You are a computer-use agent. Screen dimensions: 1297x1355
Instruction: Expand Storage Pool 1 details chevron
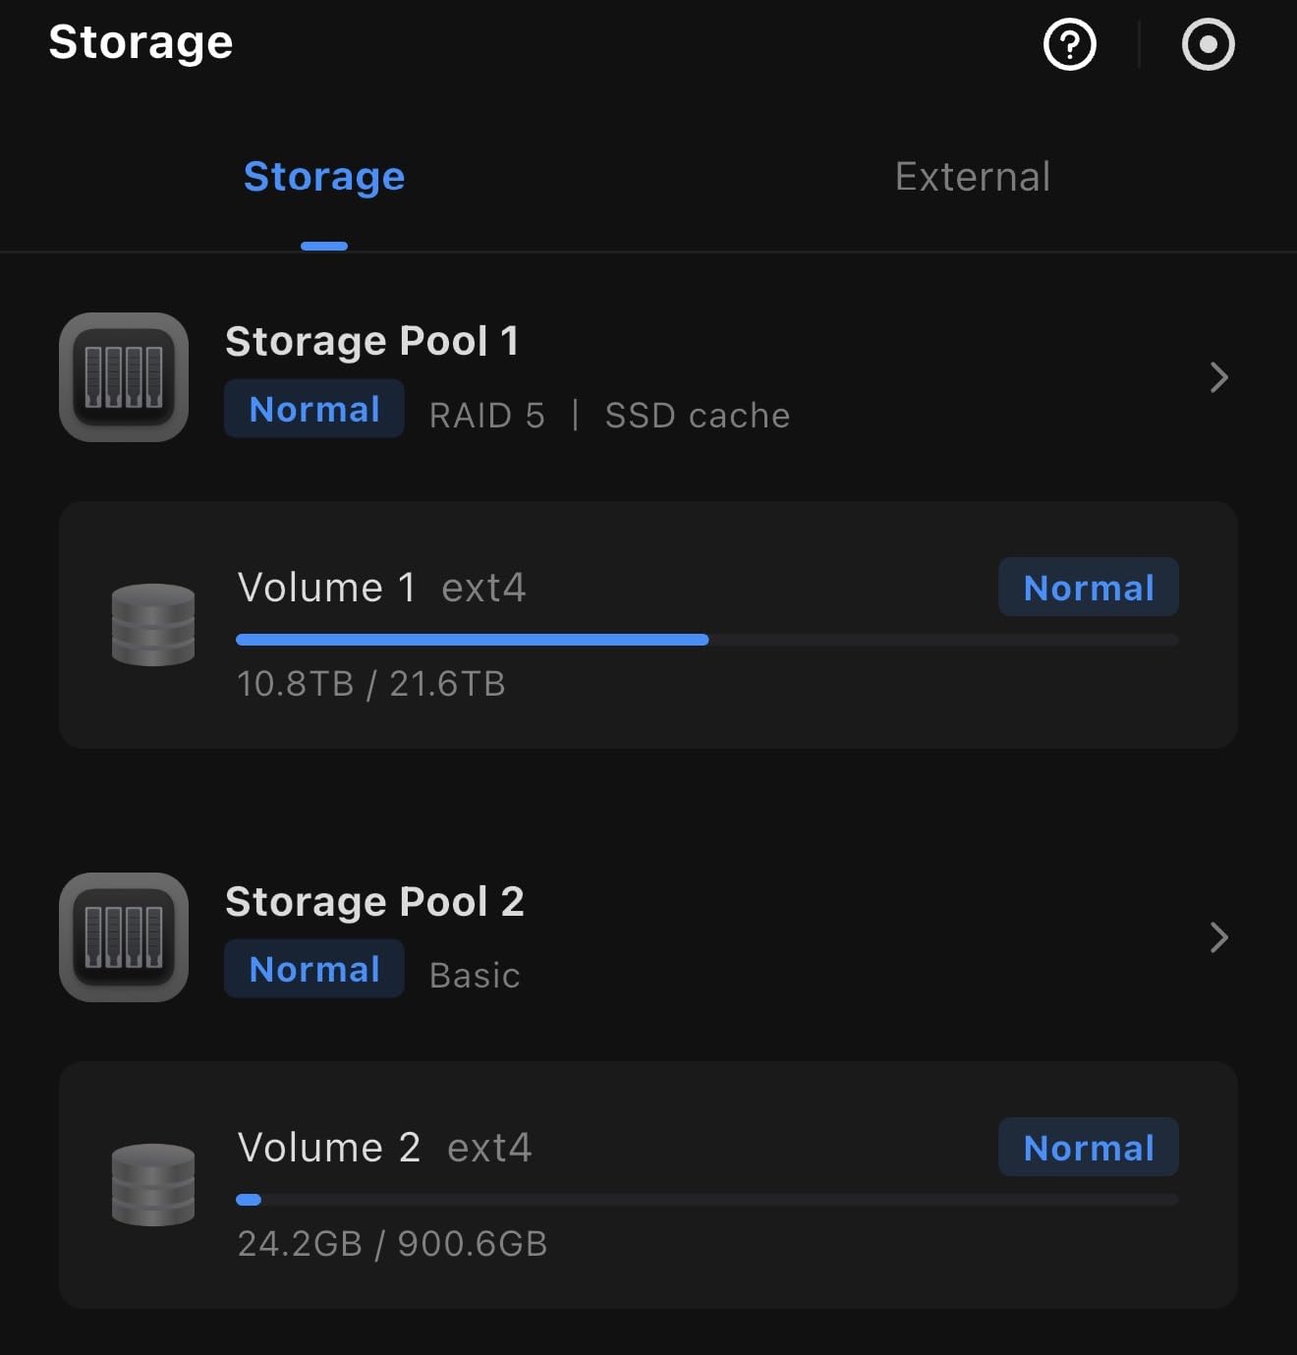pos(1219,377)
